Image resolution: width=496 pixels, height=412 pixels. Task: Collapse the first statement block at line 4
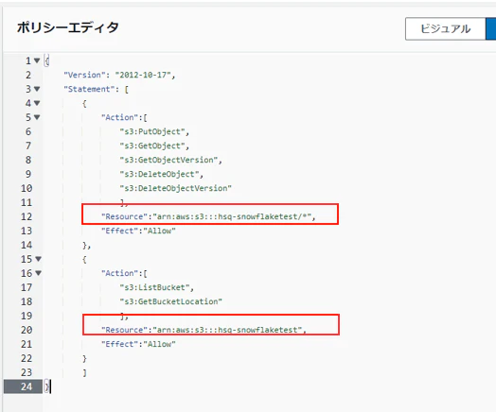click(x=37, y=103)
